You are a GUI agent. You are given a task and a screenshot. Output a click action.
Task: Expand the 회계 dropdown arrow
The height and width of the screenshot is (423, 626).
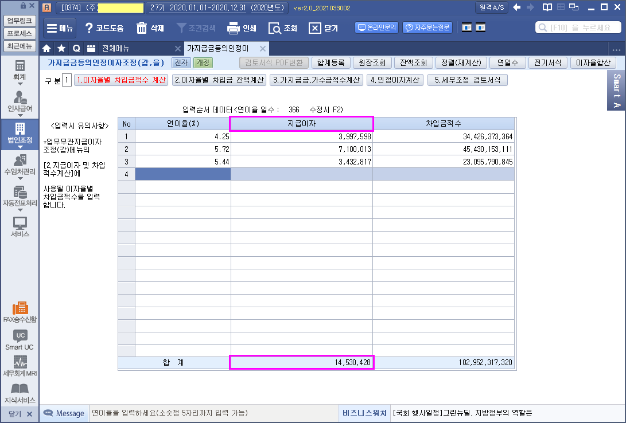[x=20, y=84]
